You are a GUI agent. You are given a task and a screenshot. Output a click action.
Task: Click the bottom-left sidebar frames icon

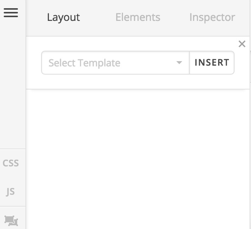[x=11, y=220]
